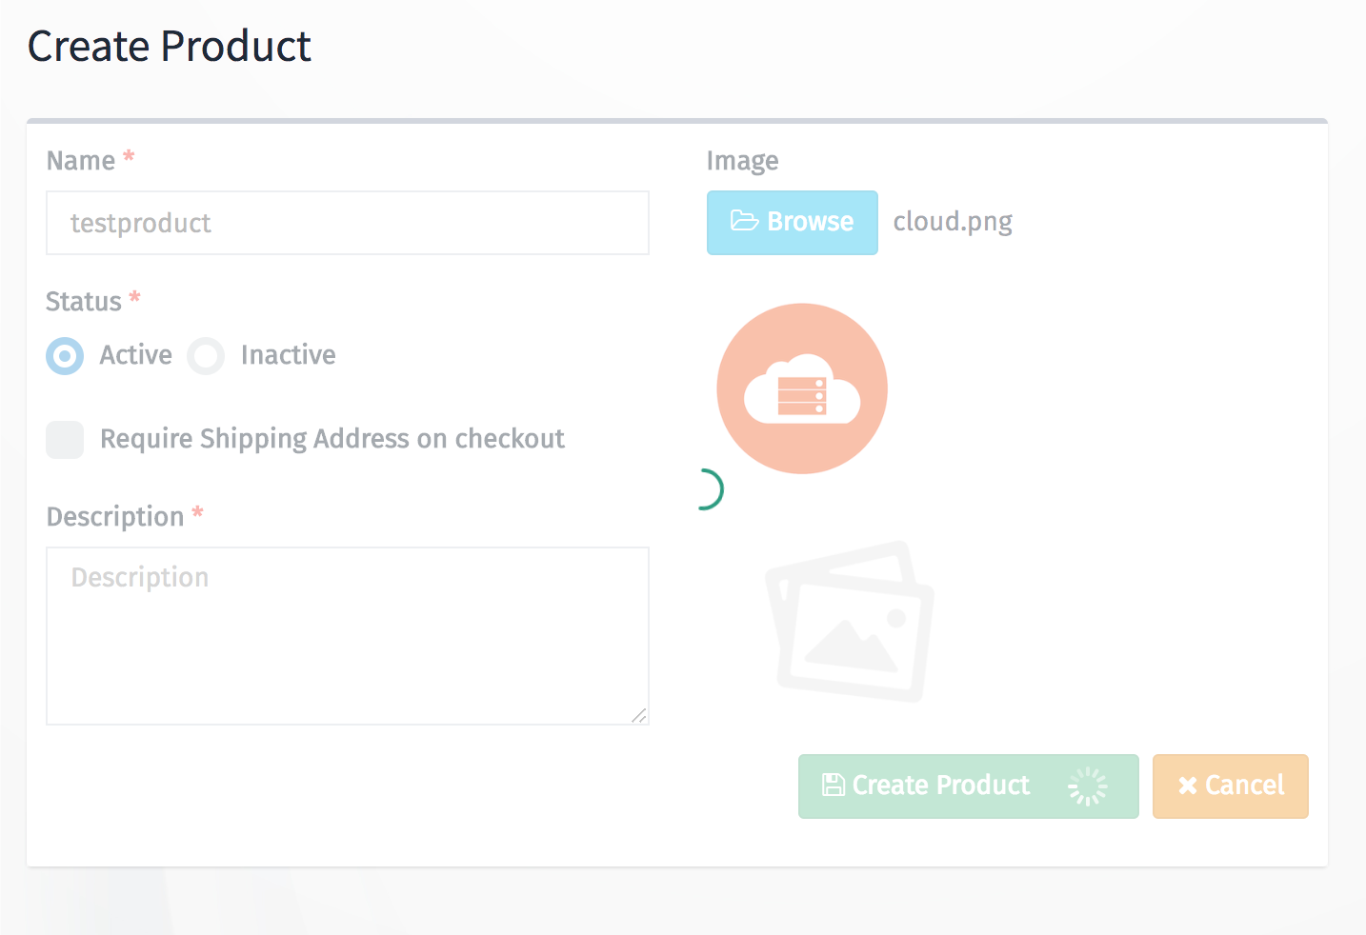
Task: Click the folder icon on Browse button
Action: pyautogui.click(x=744, y=221)
